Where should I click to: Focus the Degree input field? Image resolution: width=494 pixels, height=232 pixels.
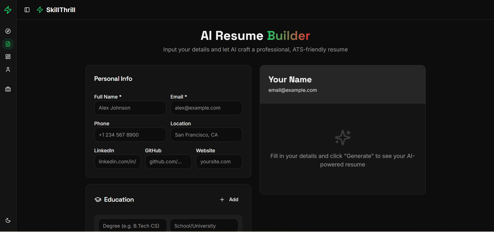pyautogui.click(x=133, y=226)
